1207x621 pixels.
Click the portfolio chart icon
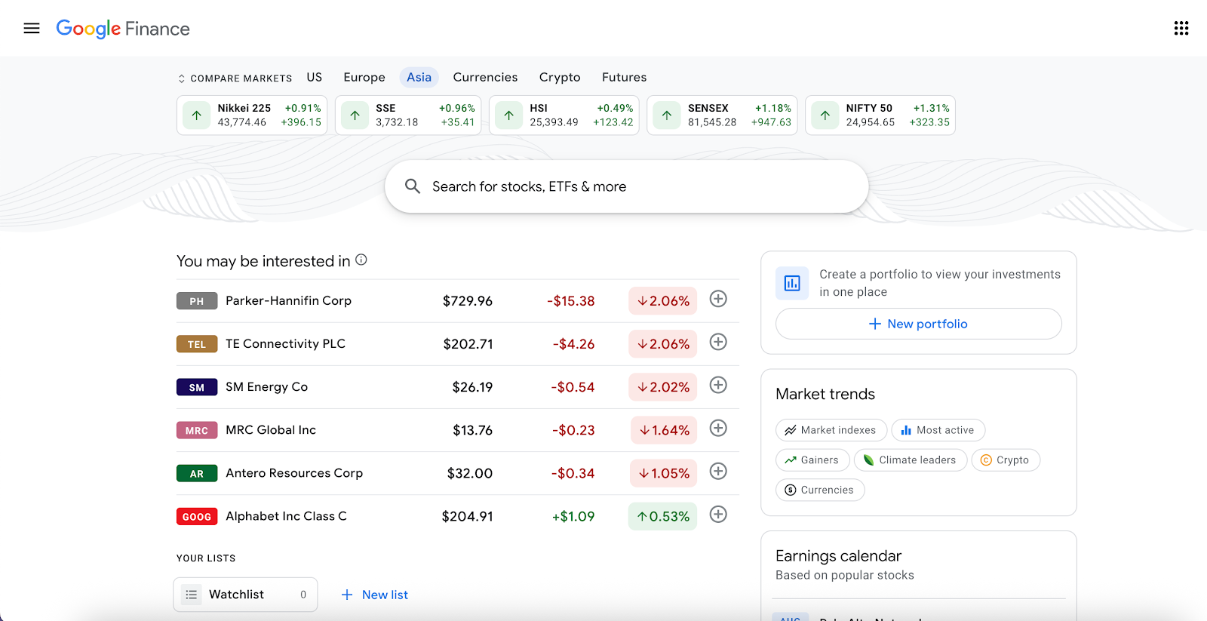[x=792, y=283]
